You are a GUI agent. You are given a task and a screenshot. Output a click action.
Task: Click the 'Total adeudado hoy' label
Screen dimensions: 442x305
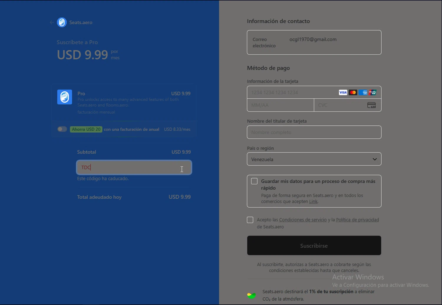[99, 197]
